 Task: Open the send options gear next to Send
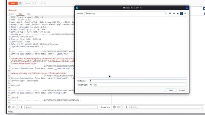click(x=20, y=3)
